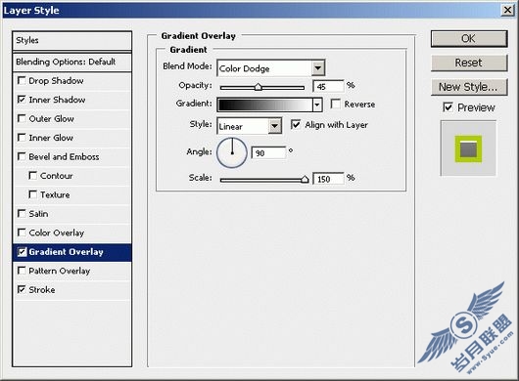Image resolution: width=519 pixels, height=381 pixels.
Task: Click the Opacity value field showing 45
Action: (x=328, y=87)
